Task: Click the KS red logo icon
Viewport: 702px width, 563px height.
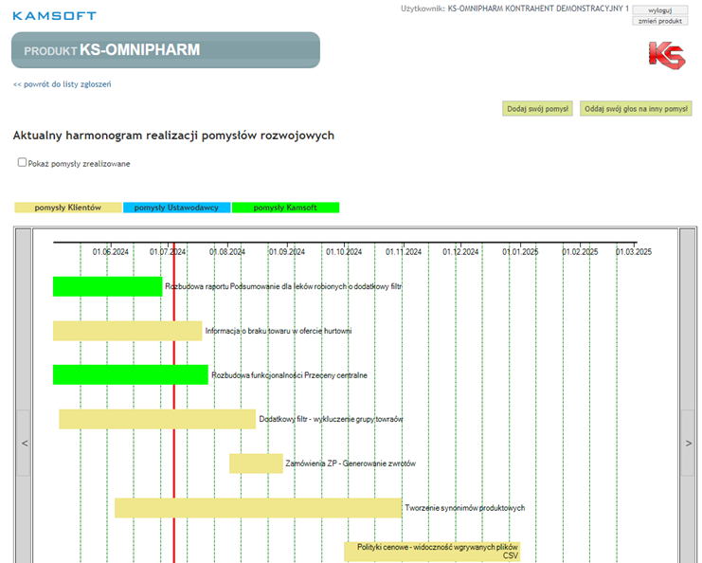Action: click(667, 56)
